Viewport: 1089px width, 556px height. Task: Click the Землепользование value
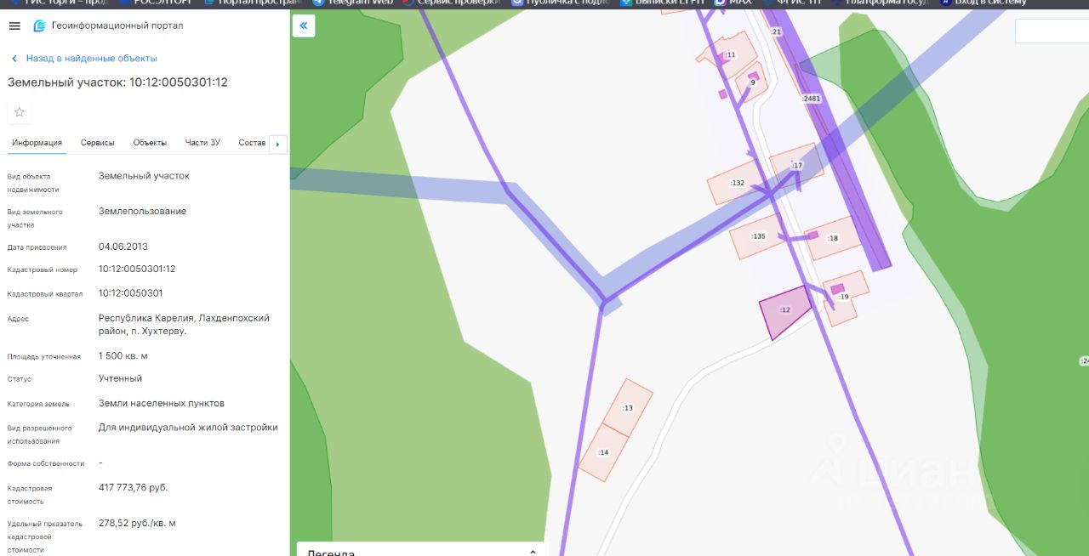(142, 211)
